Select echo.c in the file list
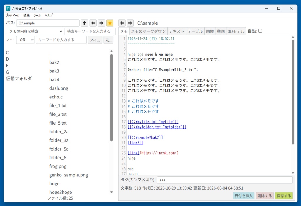 (x=56, y=97)
